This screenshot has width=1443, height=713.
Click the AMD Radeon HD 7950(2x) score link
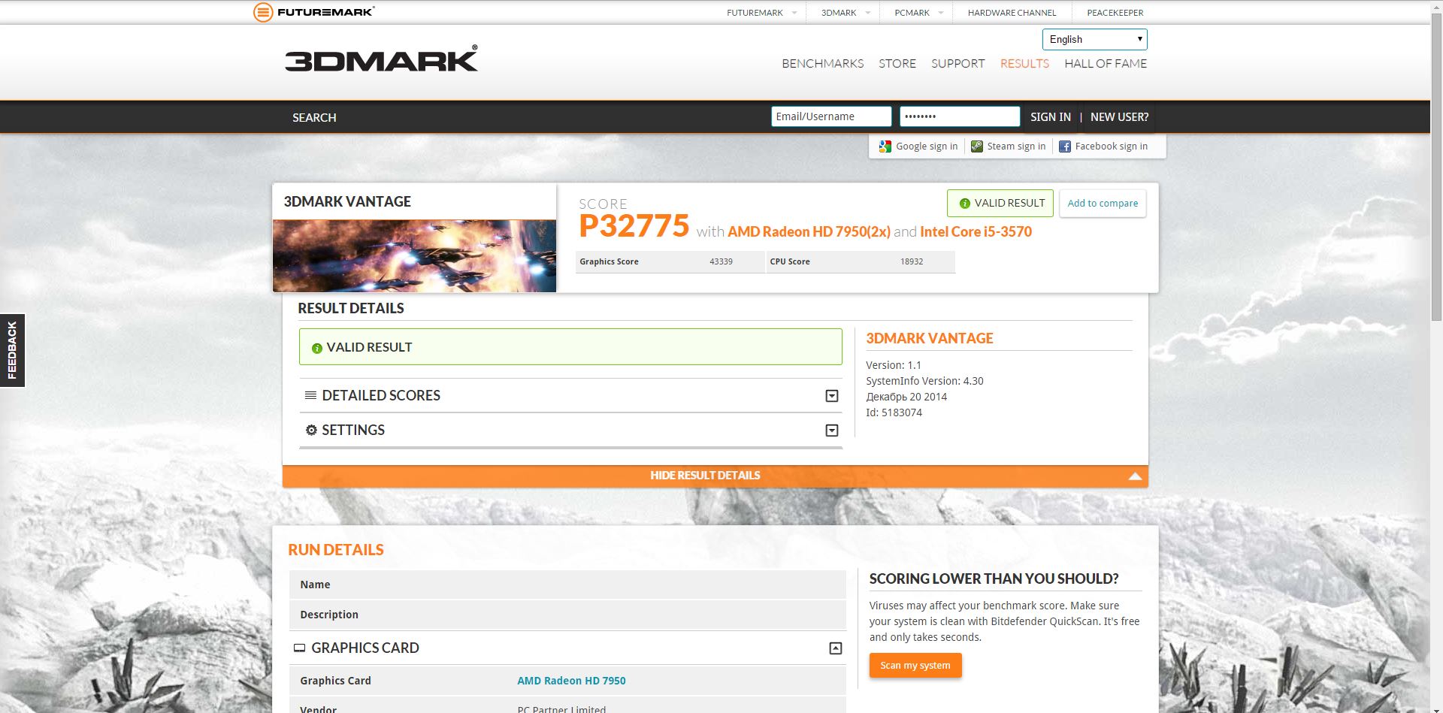pos(809,232)
